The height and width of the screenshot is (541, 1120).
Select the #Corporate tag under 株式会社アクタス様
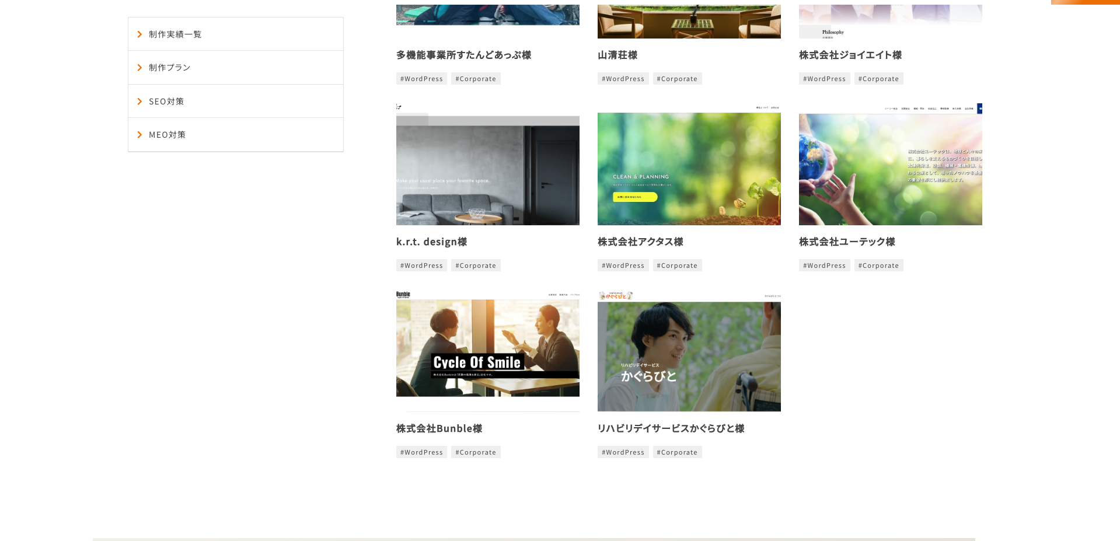coord(677,265)
